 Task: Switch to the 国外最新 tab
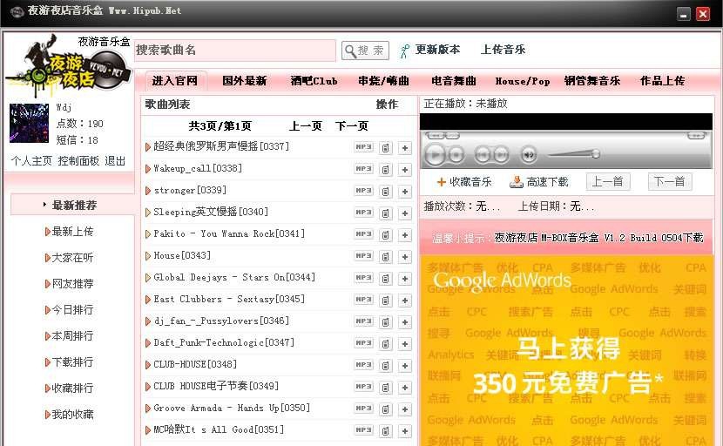click(x=245, y=81)
